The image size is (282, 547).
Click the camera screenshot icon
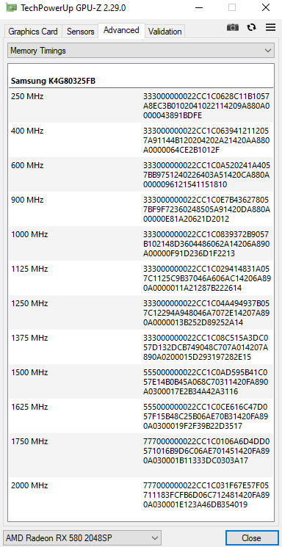point(233,28)
